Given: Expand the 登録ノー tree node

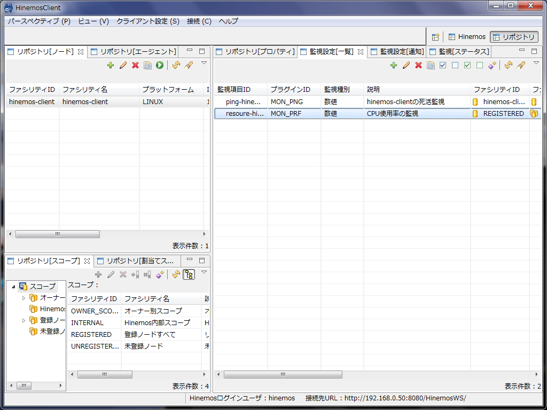Looking at the screenshot, I should tap(24, 320).
